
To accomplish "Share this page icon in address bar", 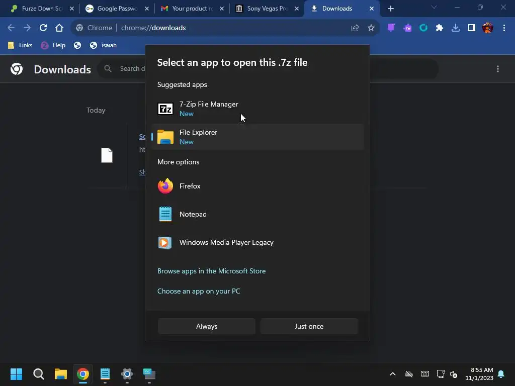I will 355,28.
